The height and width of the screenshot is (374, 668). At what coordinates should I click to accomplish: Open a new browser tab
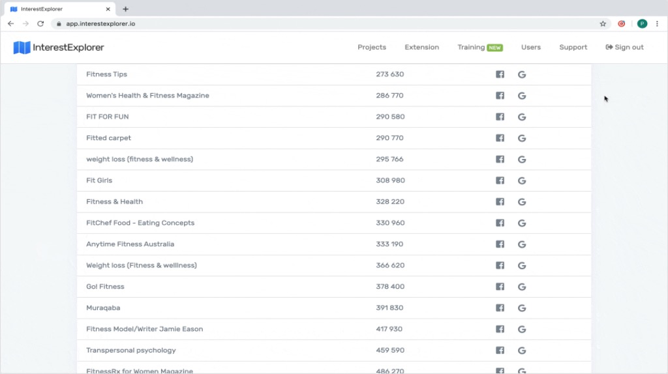click(126, 9)
